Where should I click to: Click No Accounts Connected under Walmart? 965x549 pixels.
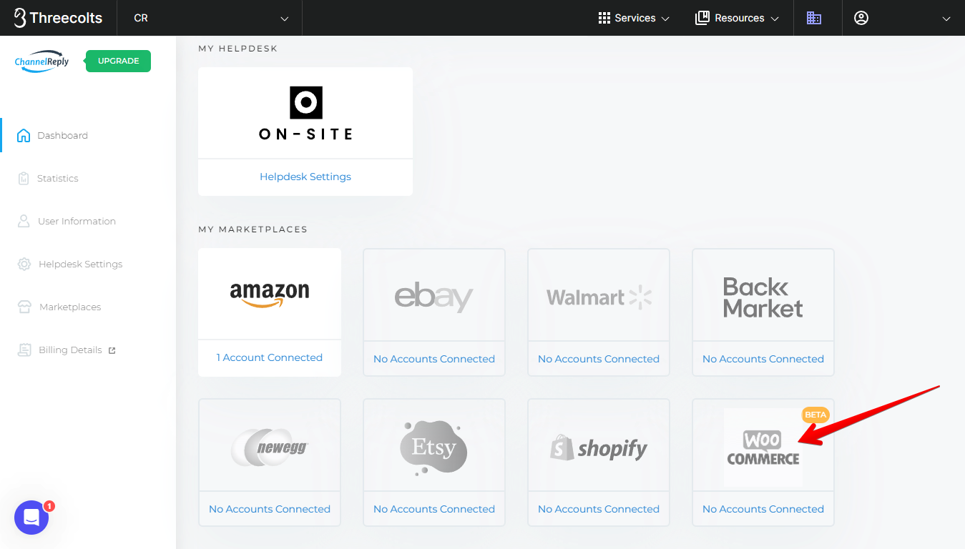pos(599,359)
